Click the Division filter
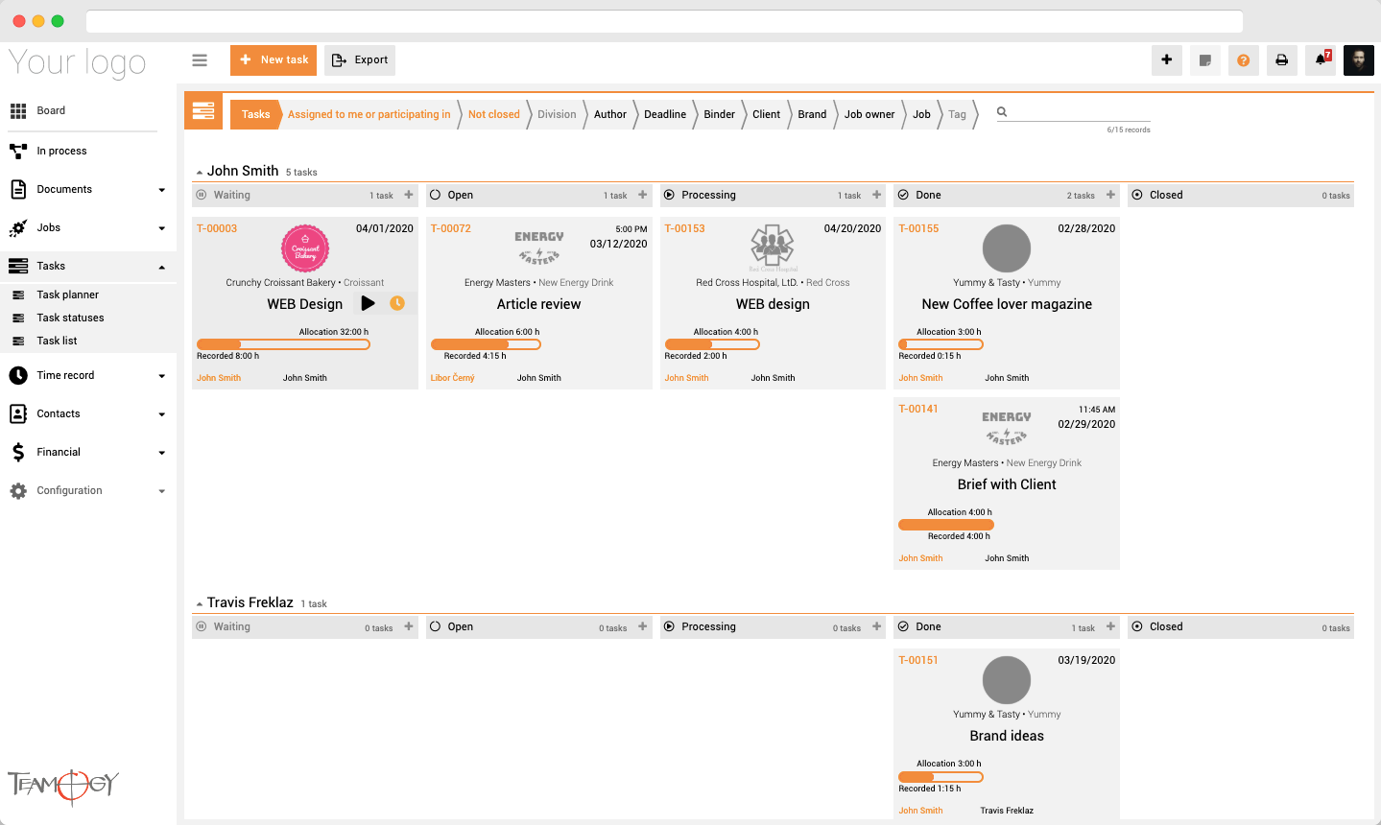 tap(557, 114)
